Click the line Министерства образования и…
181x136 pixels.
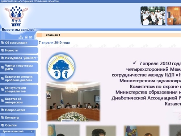click(x=148, y=92)
